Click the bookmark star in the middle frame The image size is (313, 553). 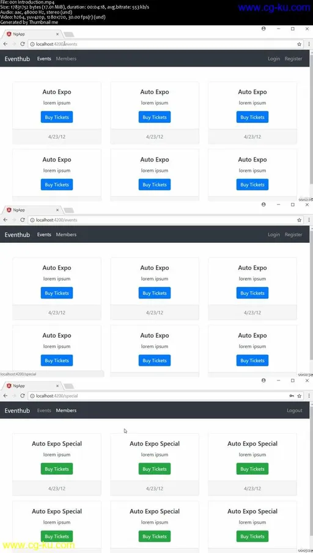coord(300,220)
